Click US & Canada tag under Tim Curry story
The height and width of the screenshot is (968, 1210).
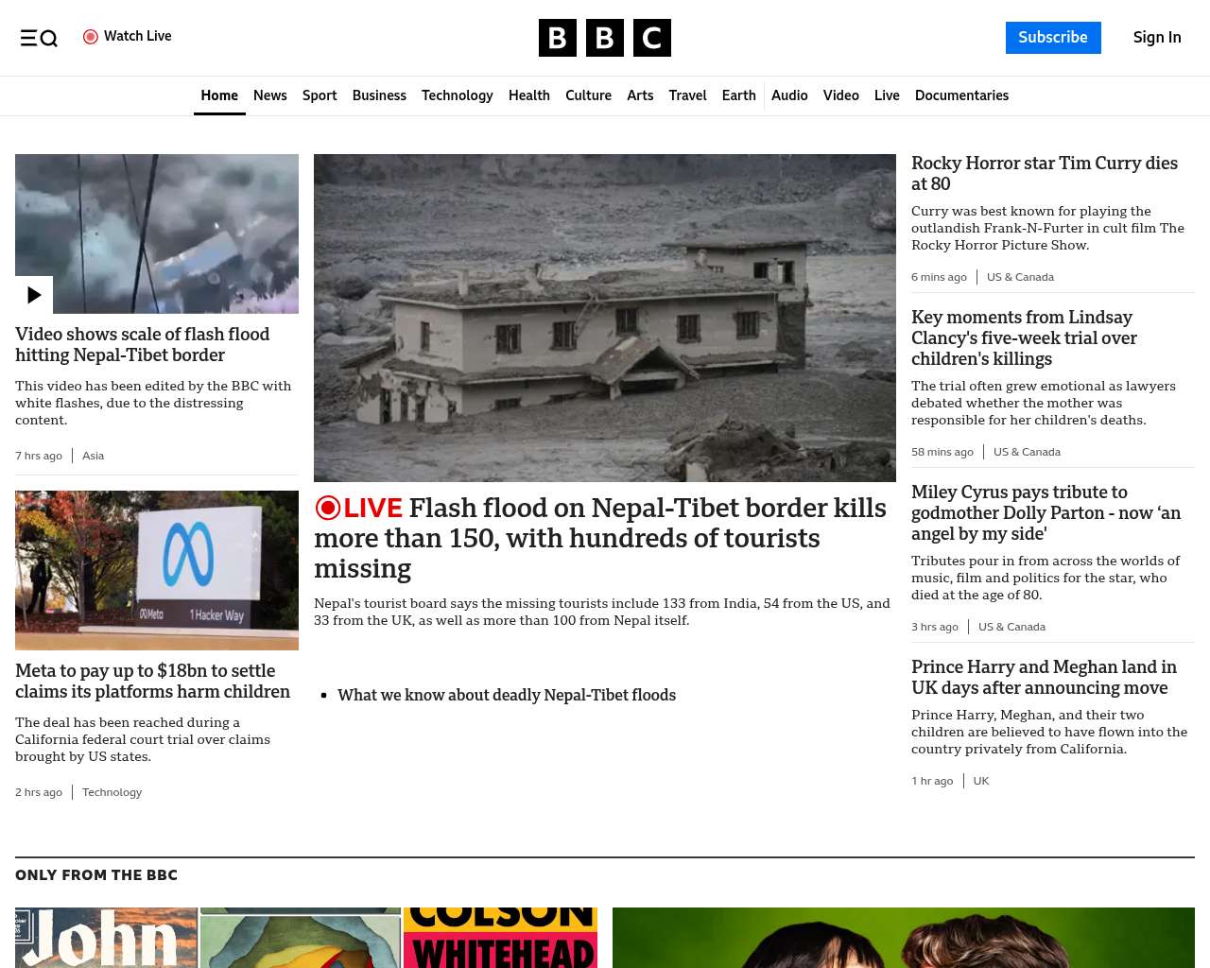pyautogui.click(x=1020, y=277)
